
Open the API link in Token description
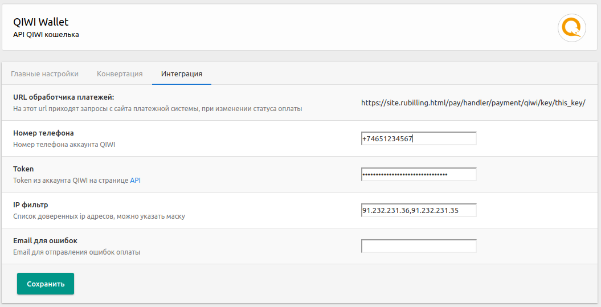pos(136,181)
